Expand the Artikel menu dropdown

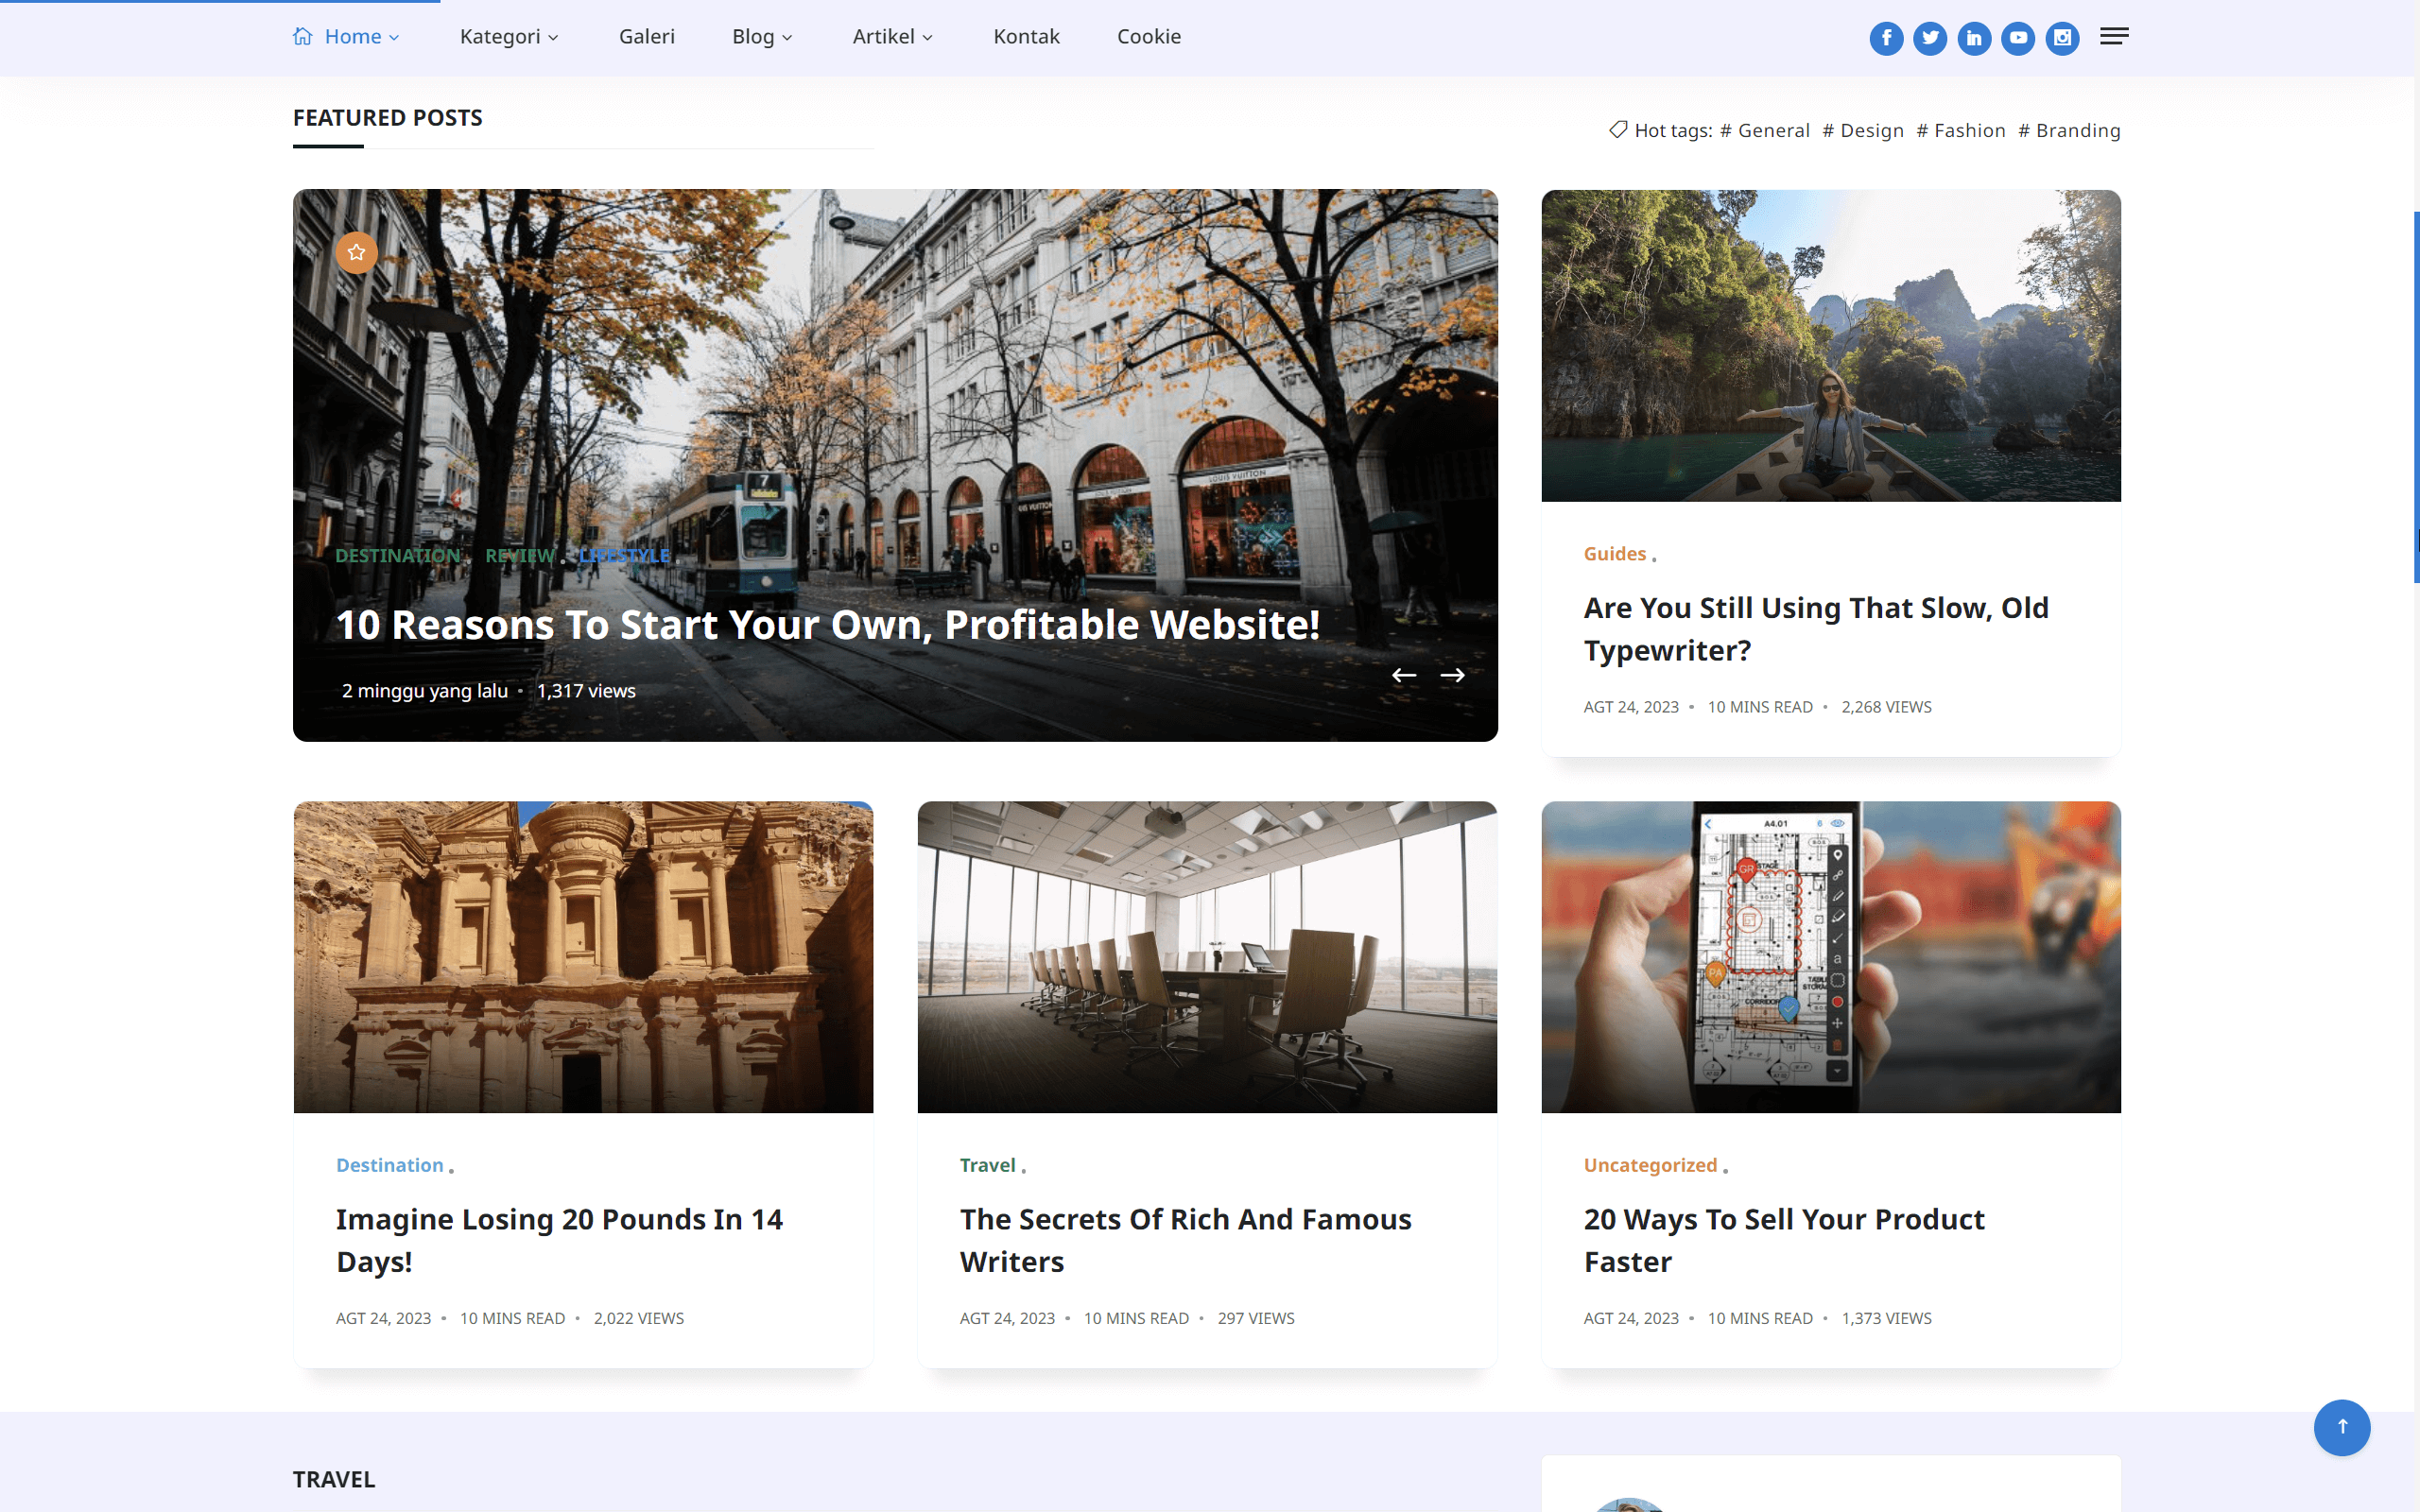pos(892,37)
